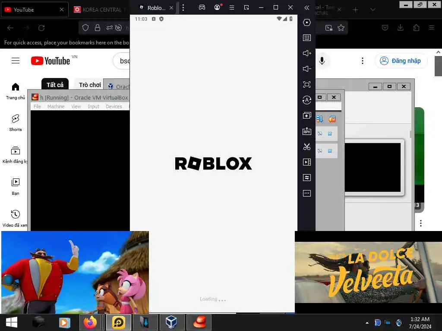Open the red hat icon in taskbar
Screen dimensions: 442x331
[x=199, y=322]
